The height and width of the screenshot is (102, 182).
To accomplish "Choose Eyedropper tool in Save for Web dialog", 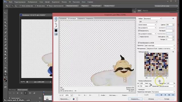I will click(56, 26).
